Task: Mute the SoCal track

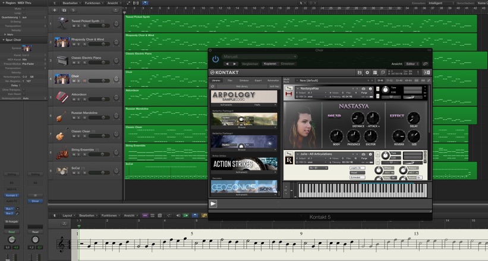Action: coord(74,173)
